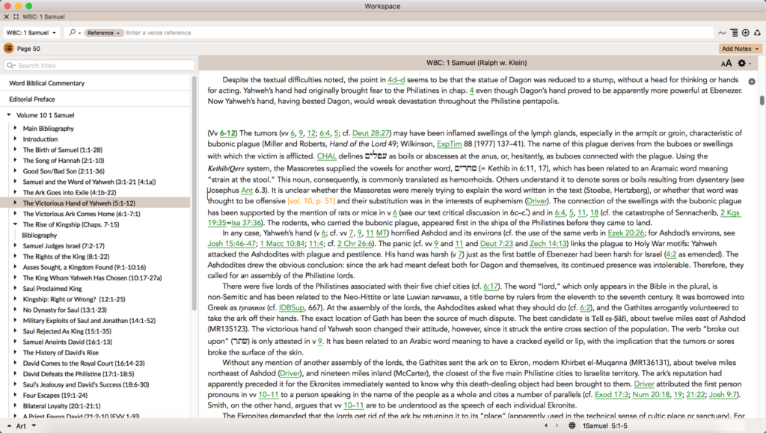
Task: Click the share icon in the top toolbar
Action: click(x=756, y=32)
